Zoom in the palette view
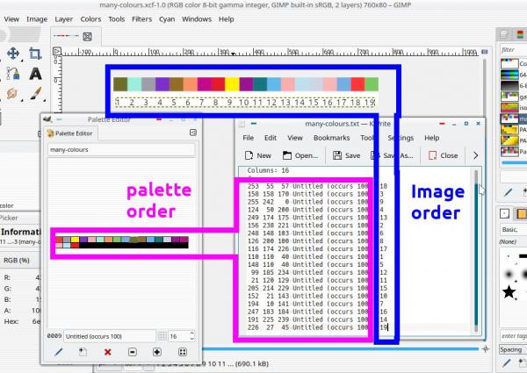 [x=157, y=352]
